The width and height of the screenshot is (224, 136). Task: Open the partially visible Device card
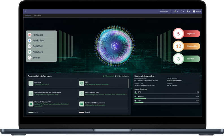(x=103, y=111)
